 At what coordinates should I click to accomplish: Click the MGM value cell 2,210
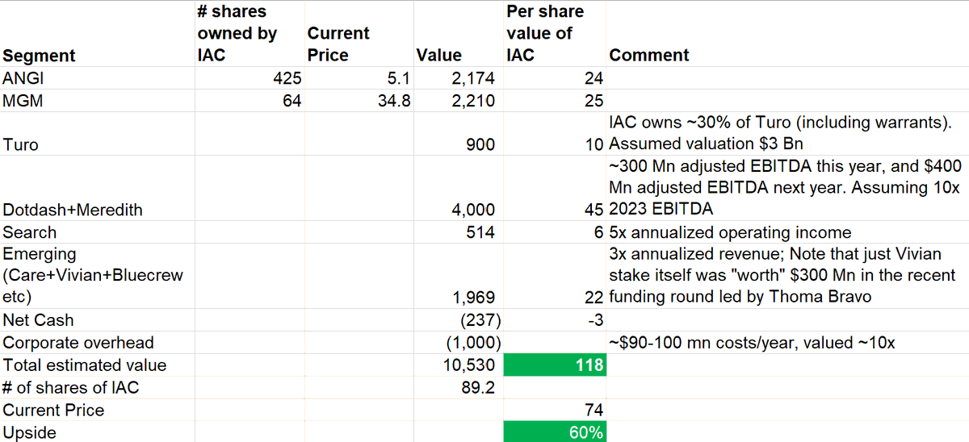pyautogui.click(x=457, y=101)
